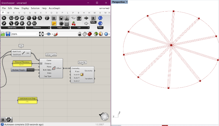Click the Distance input multiplication badge
Viewport: 219px width, 126px height.
tap(41, 64)
